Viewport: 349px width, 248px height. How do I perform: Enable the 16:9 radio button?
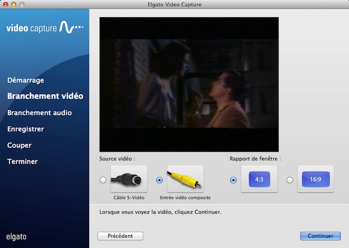[290, 180]
